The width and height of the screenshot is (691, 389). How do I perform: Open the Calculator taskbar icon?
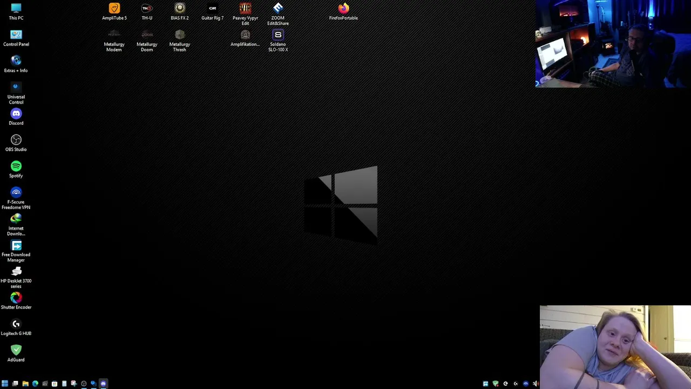pyautogui.click(x=64, y=384)
